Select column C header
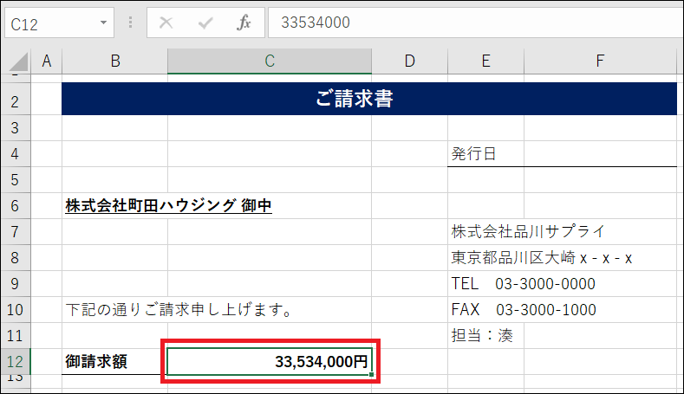 pyautogui.click(x=270, y=61)
